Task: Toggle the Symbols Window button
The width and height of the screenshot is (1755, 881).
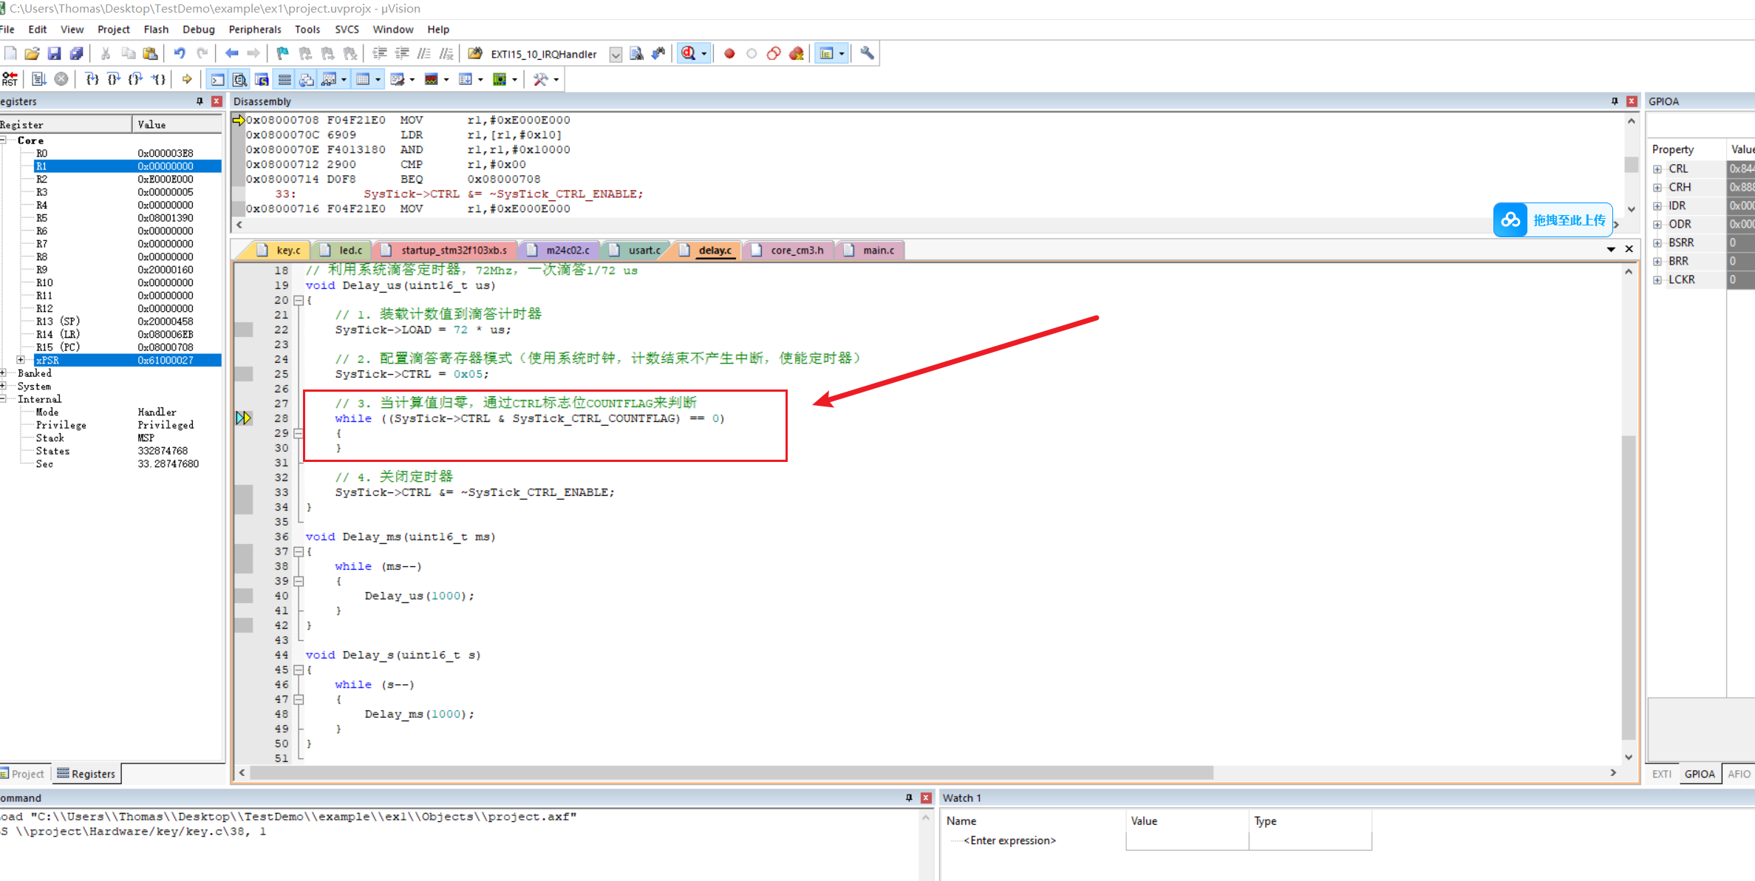Action: pos(262,79)
